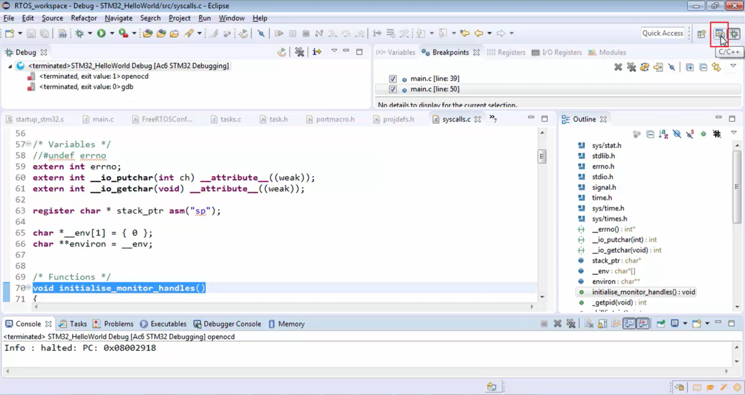Click Expand All icon in Breakpoints view

click(690, 67)
